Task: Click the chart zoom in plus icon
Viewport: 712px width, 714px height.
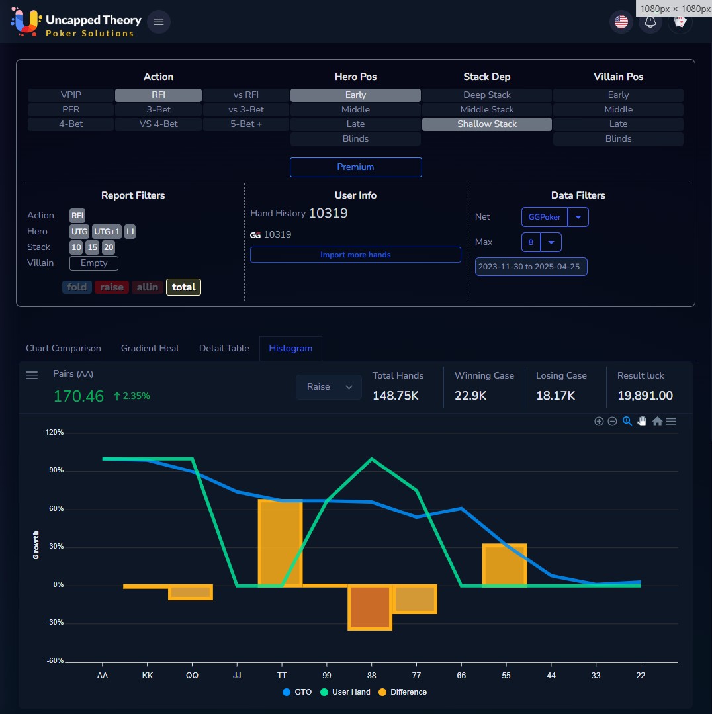Action: point(599,422)
